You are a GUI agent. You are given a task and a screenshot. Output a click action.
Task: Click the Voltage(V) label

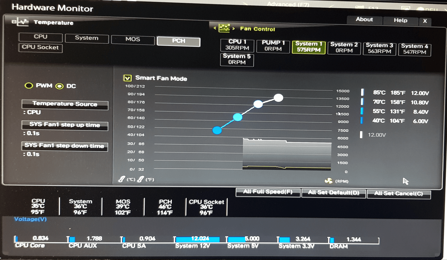pyautogui.click(x=30, y=219)
